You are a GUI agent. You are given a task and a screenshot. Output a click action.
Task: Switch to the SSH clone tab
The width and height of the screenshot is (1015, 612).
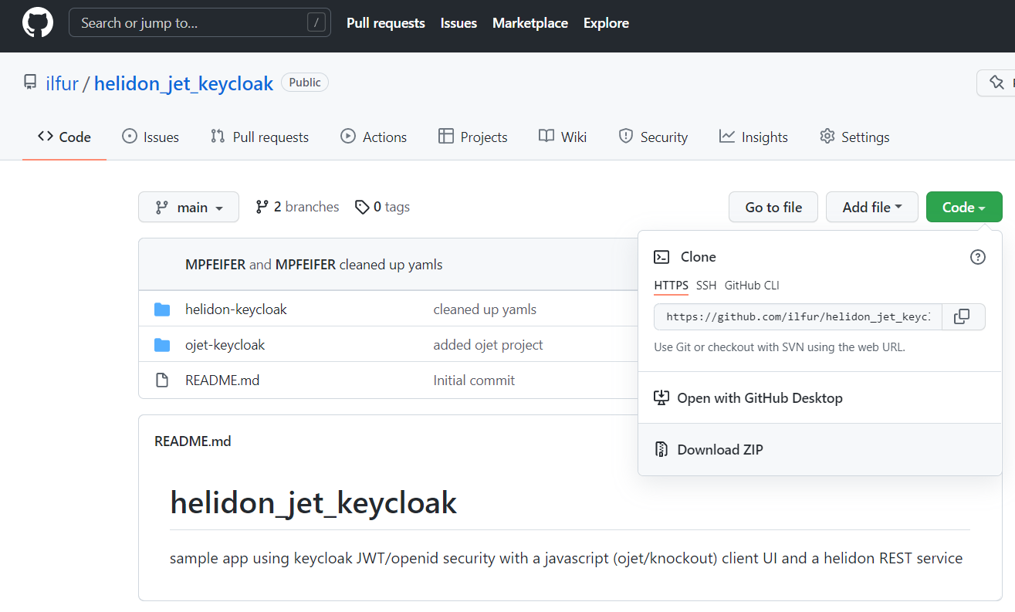pos(706,286)
